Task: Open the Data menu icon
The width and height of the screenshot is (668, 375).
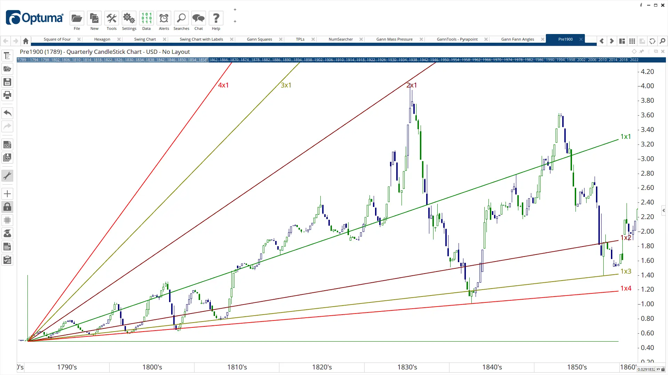Action: (x=146, y=18)
